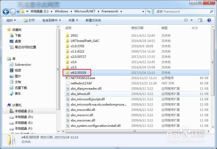Click the change view icon
217x149 pixels.
click(x=186, y=20)
